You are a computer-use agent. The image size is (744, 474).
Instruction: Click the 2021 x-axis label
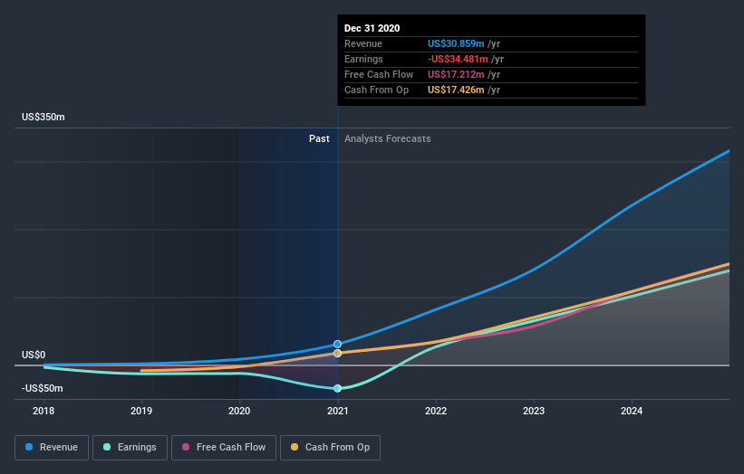pyautogui.click(x=337, y=411)
